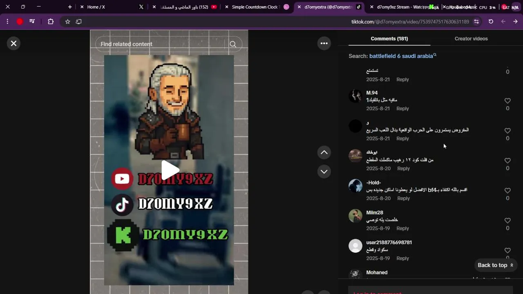523x294 pixels.
Task: Open site settings icon beside the URL
Action: click(476, 22)
